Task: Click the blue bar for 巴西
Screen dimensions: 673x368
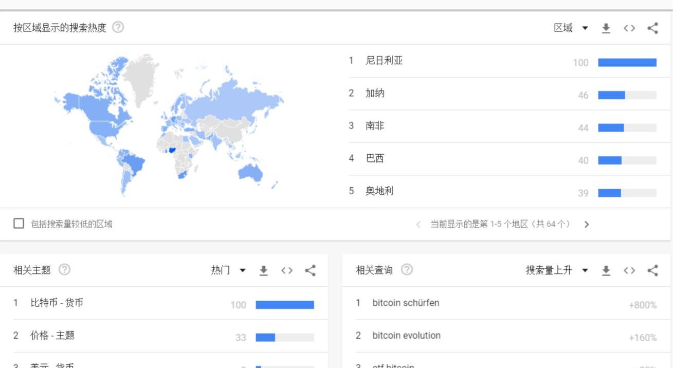Action: tap(610, 160)
